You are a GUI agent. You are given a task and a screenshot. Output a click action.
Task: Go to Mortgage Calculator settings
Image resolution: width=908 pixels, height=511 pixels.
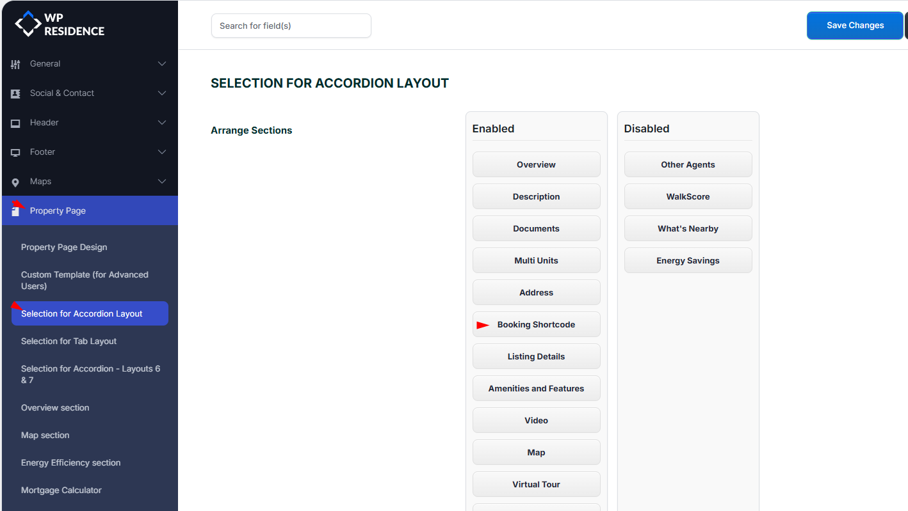coord(61,490)
